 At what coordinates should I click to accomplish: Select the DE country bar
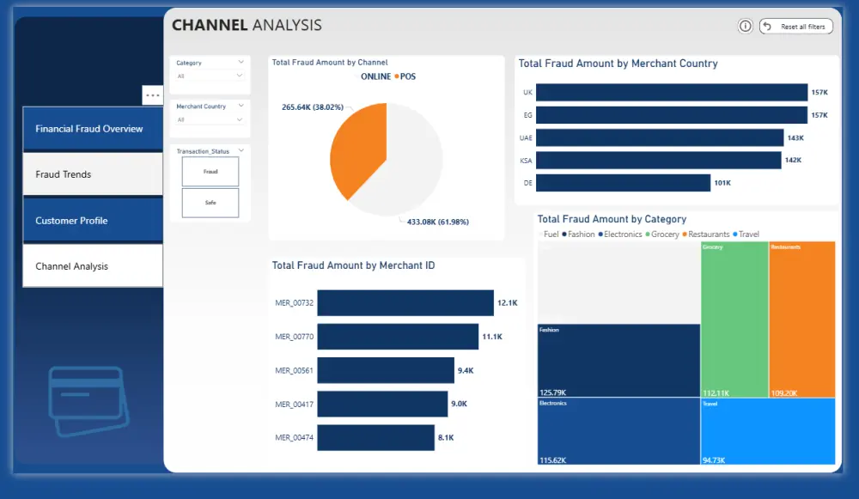(x=623, y=183)
